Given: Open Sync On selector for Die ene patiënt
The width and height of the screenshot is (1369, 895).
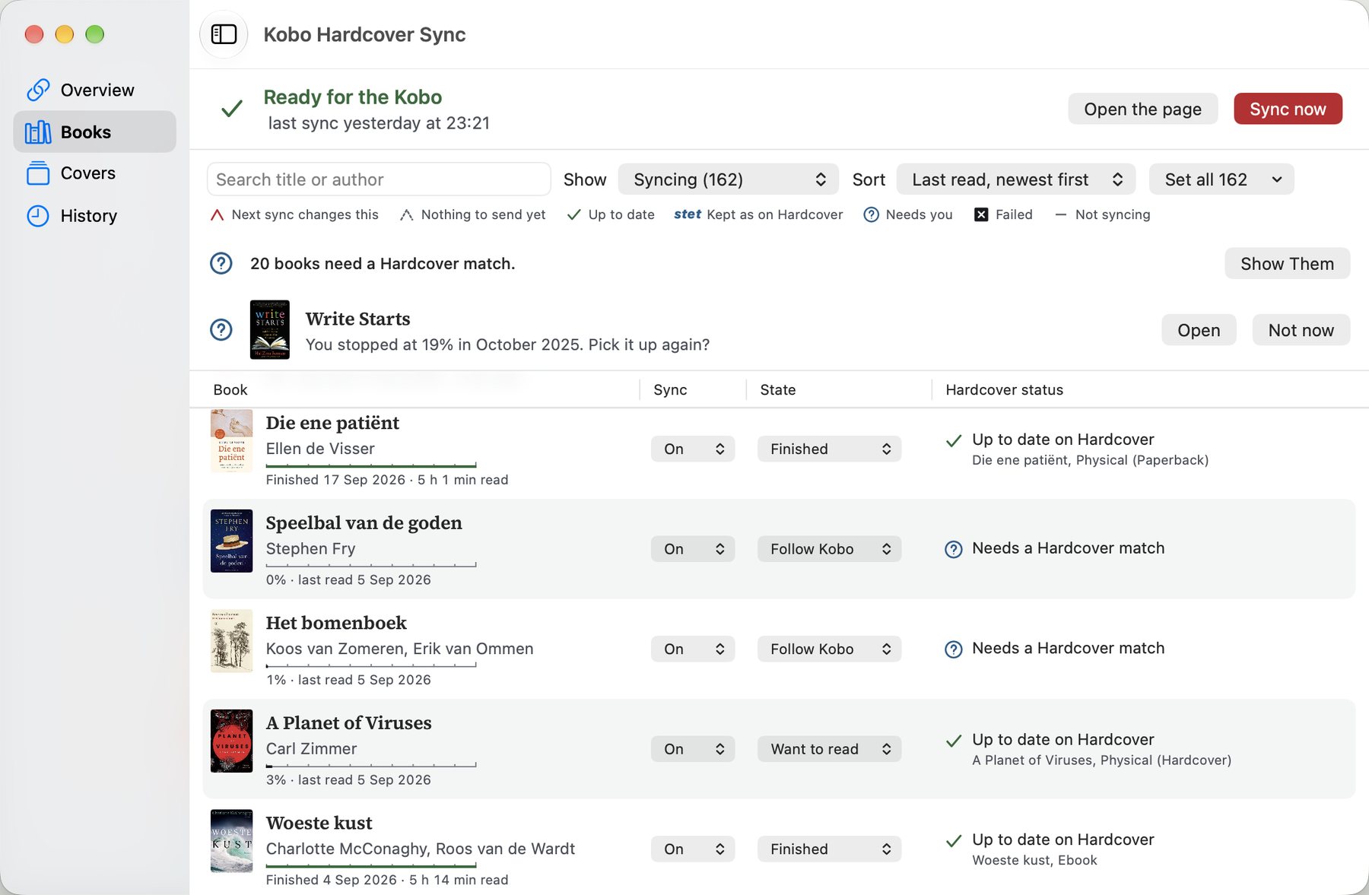Looking at the screenshot, I should [693, 449].
